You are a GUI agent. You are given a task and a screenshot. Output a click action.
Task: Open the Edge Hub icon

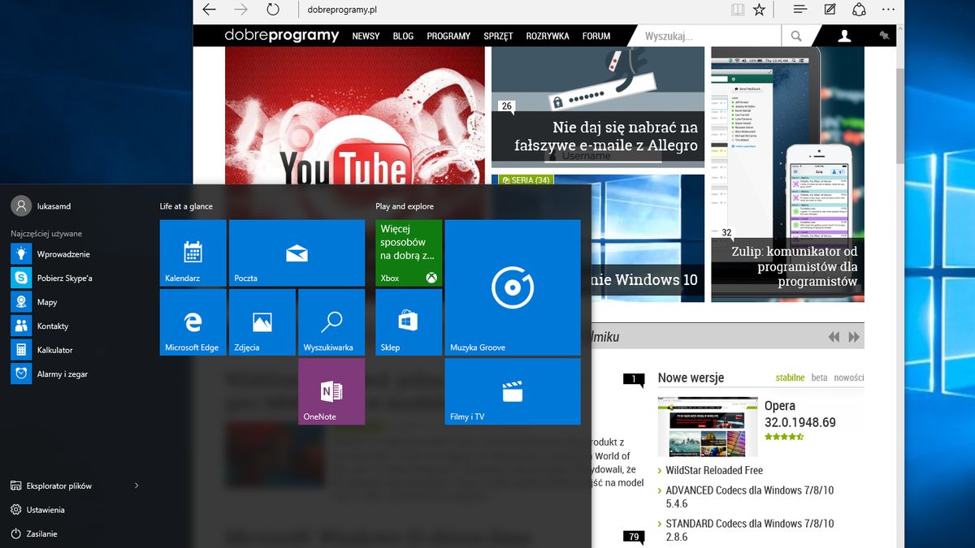tap(800, 10)
